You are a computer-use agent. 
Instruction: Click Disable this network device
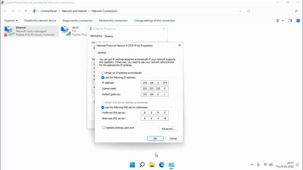click(x=40, y=21)
